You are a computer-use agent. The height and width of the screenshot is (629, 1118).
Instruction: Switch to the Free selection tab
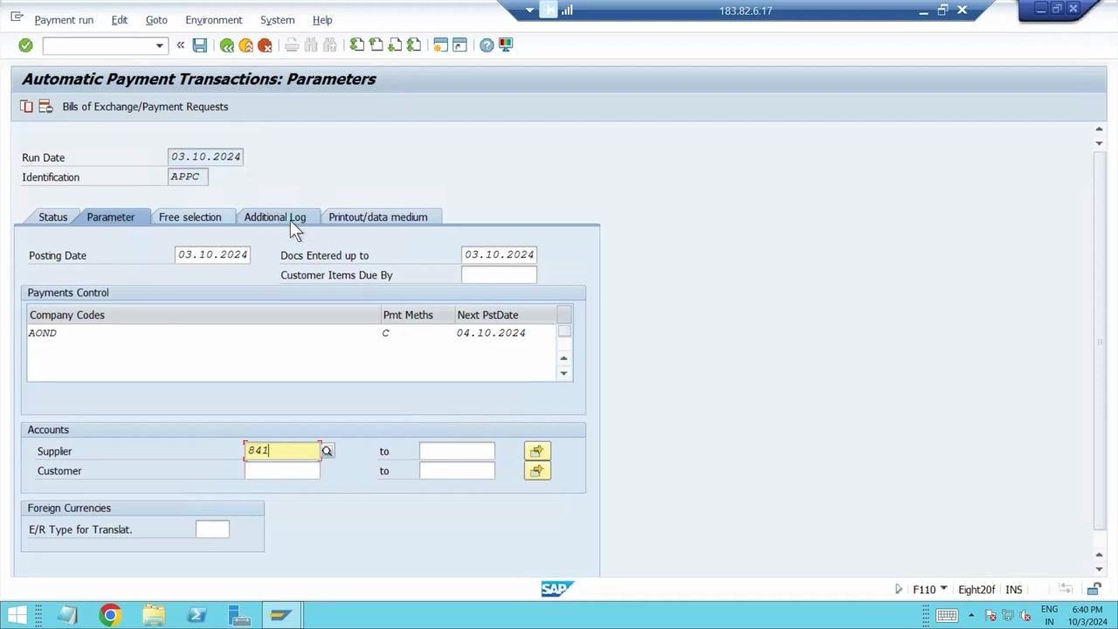pos(190,217)
